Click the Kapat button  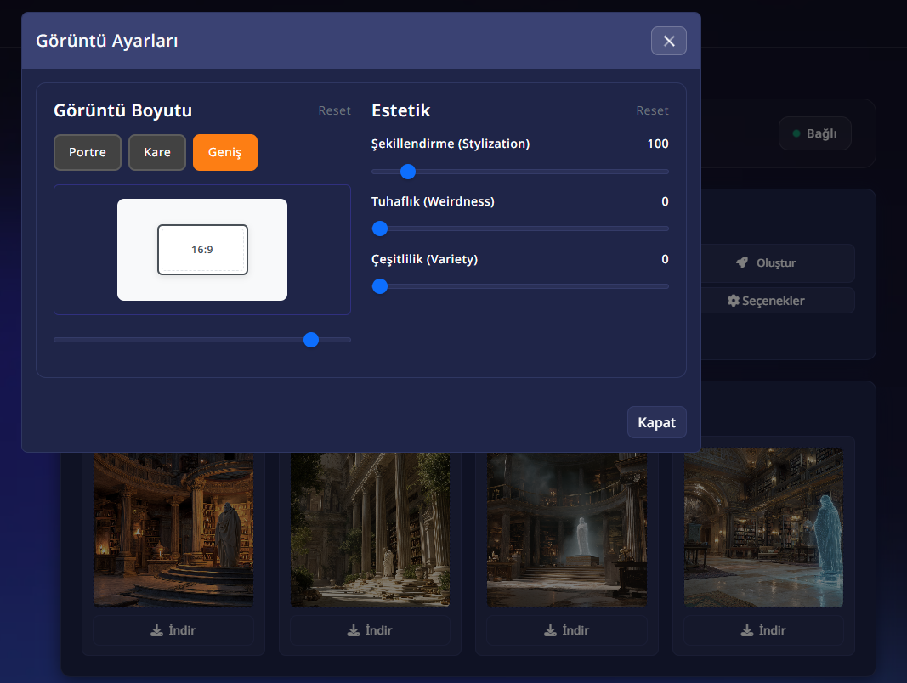pyautogui.click(x=656, y=422)
